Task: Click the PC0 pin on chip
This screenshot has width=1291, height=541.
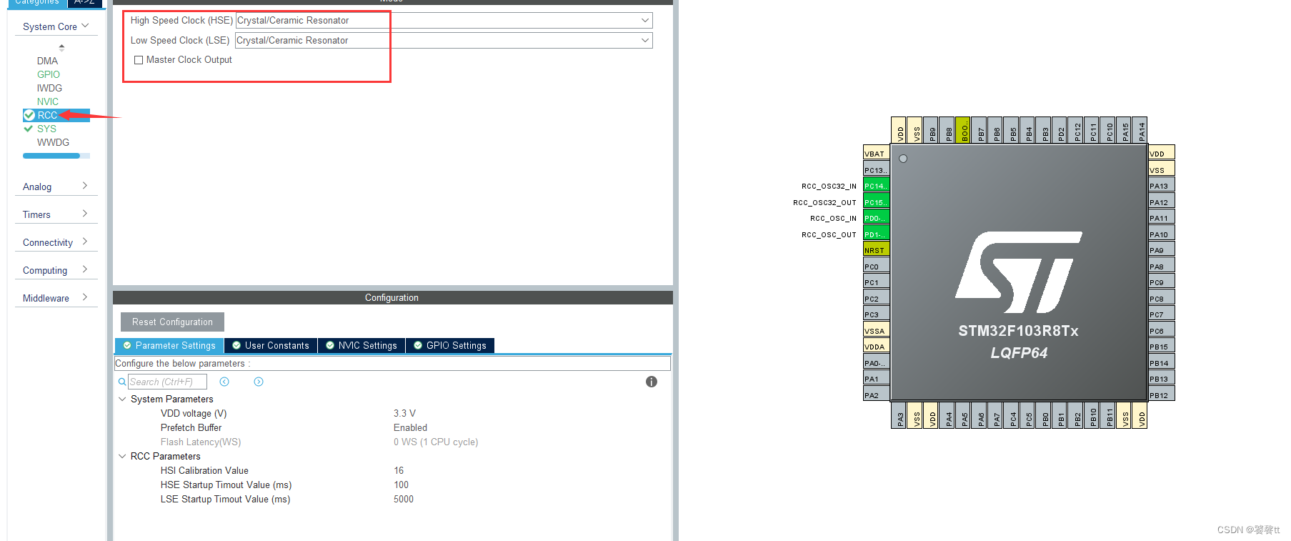Action: [877, 267]
